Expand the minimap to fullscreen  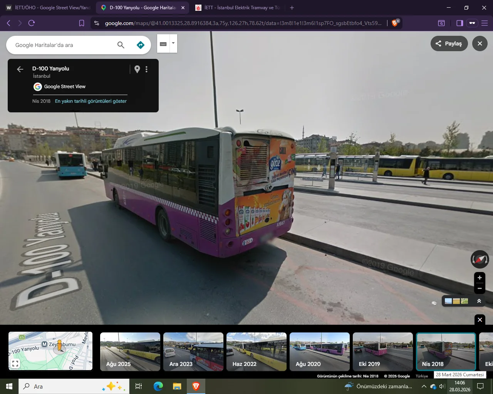(x=15, y=363)
